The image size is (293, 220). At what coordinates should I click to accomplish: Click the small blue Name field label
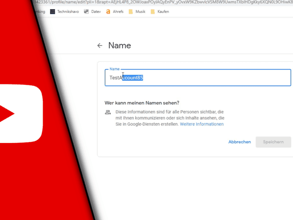point(115,69)
